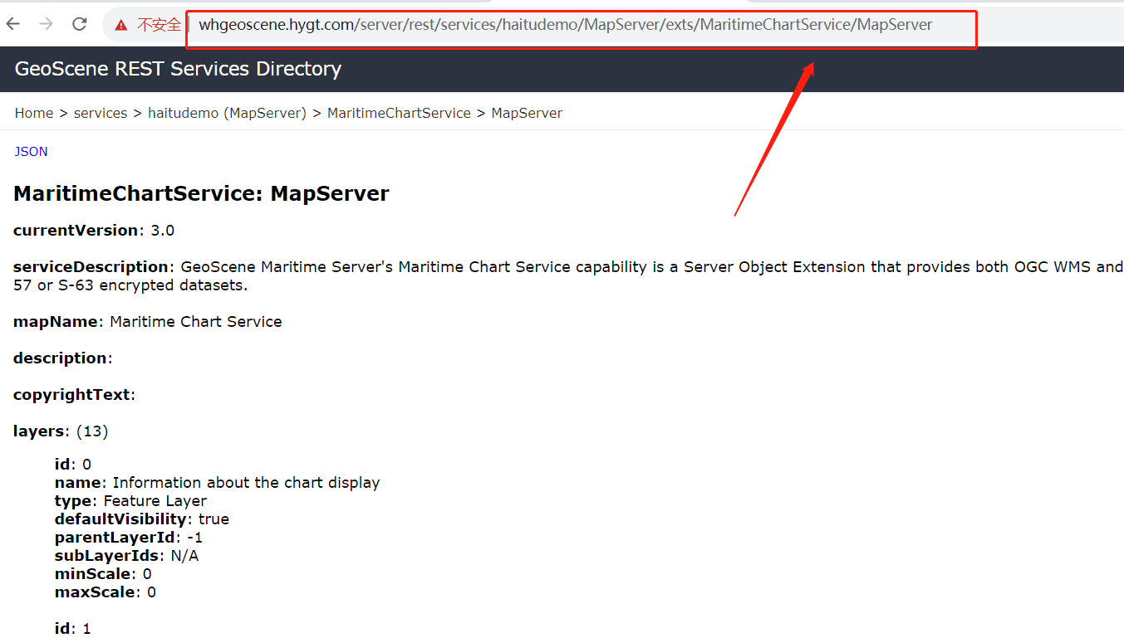This screenshot has width=1124, height=638.
Task: Click the type: Feature Layer line
Action: click(130, 501)
